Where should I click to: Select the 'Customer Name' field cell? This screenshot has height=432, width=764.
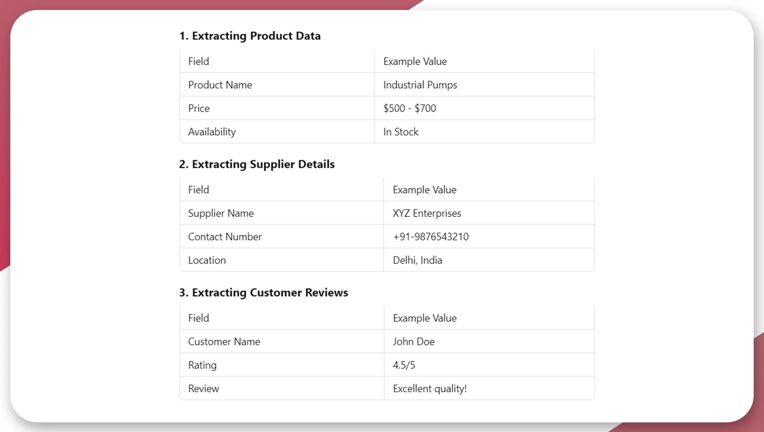coord(224,342)
